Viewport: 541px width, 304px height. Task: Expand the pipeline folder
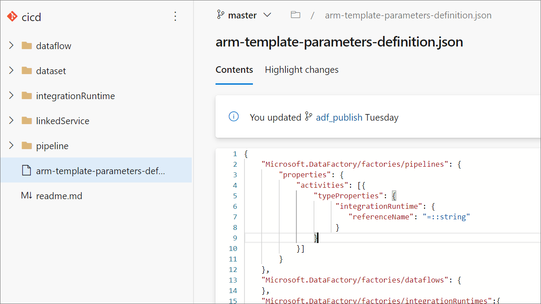(11, 146)
